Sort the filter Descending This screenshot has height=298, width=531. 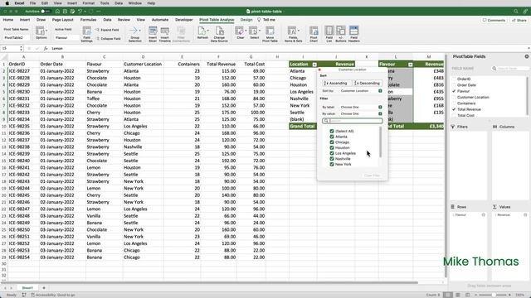click(368, 83)
